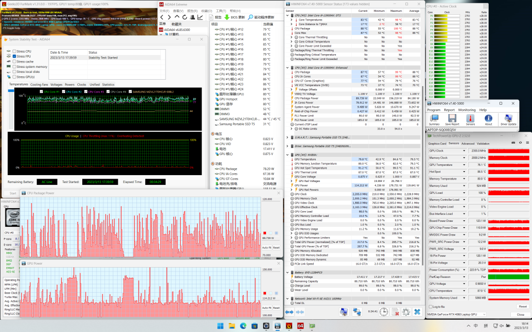
Task: Enable Log to file in GPU-Z
Action: click(x=431, y=306)
